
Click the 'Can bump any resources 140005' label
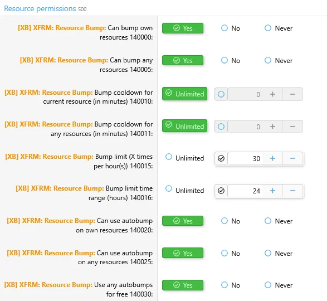point(86,65)
